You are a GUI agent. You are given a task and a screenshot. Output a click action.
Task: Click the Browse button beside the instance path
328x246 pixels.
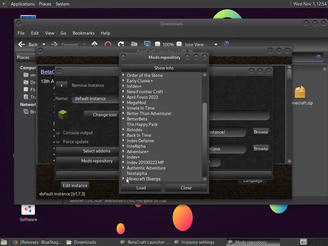tap(261, 132)
